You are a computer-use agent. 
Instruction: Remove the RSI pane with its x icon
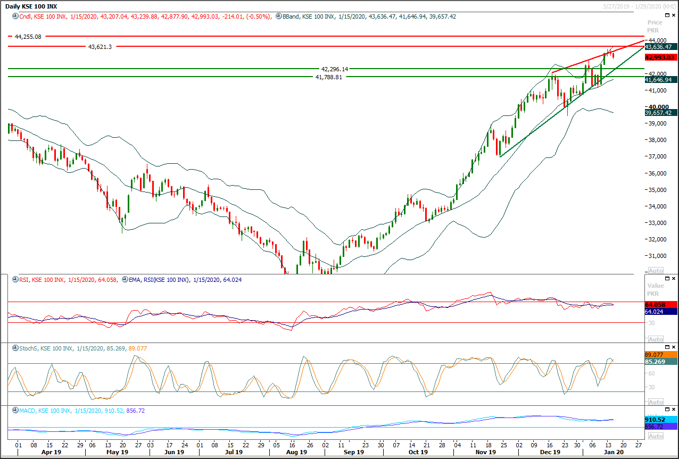coord(674,278)
